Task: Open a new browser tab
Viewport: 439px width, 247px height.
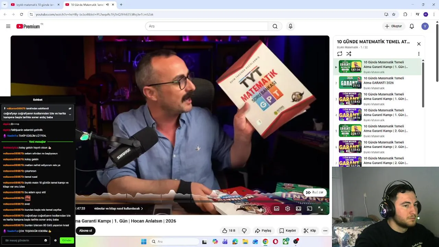Action: pyautogui.click(x=121, y=5)
